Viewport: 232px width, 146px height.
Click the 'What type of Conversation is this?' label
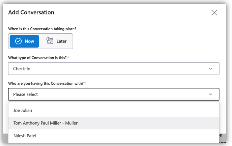[37, 58]
